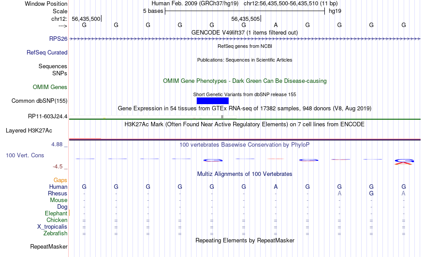This screenshot has height=257, width=421.
Task: Open H3K27Ac Mark track title
Action: 245,125
